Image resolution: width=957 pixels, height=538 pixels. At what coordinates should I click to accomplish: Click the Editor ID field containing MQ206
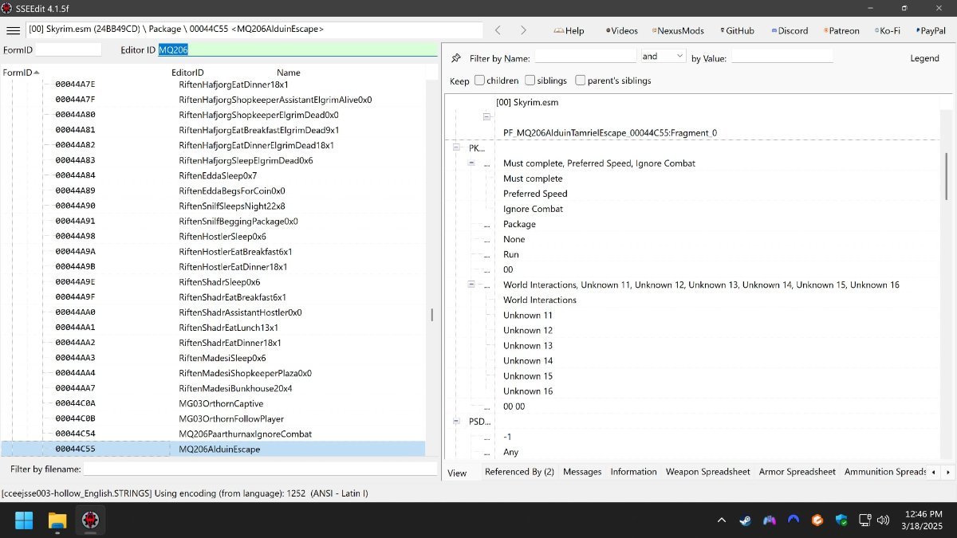(x=297, y=49)
